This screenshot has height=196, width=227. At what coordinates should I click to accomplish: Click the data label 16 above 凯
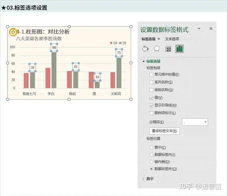point(97,77)
